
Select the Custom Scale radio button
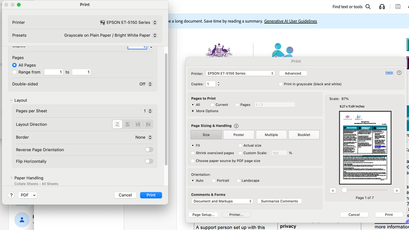tap(240, 153)
